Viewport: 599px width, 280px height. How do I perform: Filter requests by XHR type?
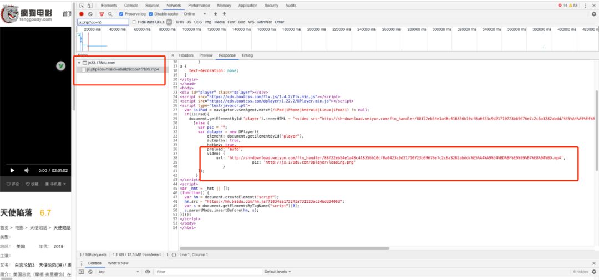tap(179, 22)
